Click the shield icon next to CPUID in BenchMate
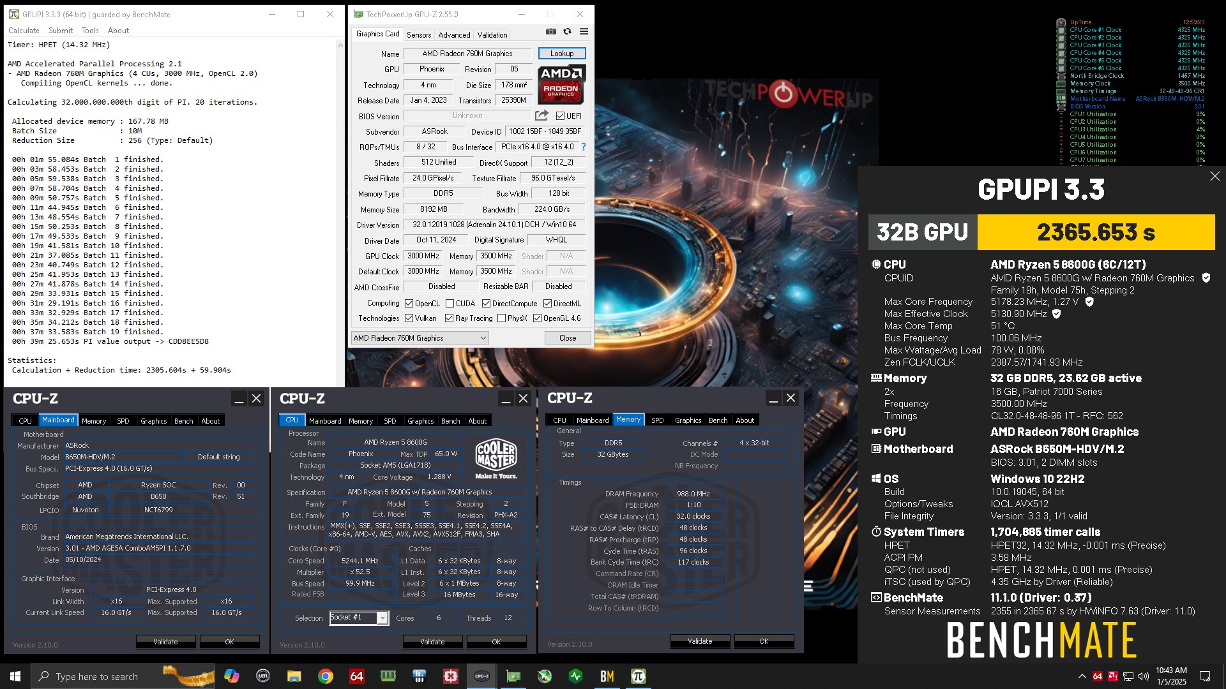Viewport: 1226px width, 689px height. click(x=1206, y=278)
